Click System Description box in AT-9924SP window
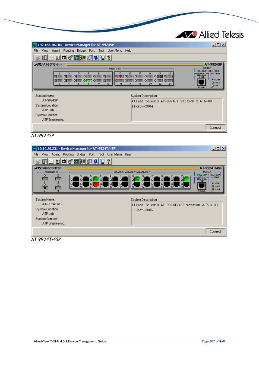259x366 pixels. pos(177,110)
